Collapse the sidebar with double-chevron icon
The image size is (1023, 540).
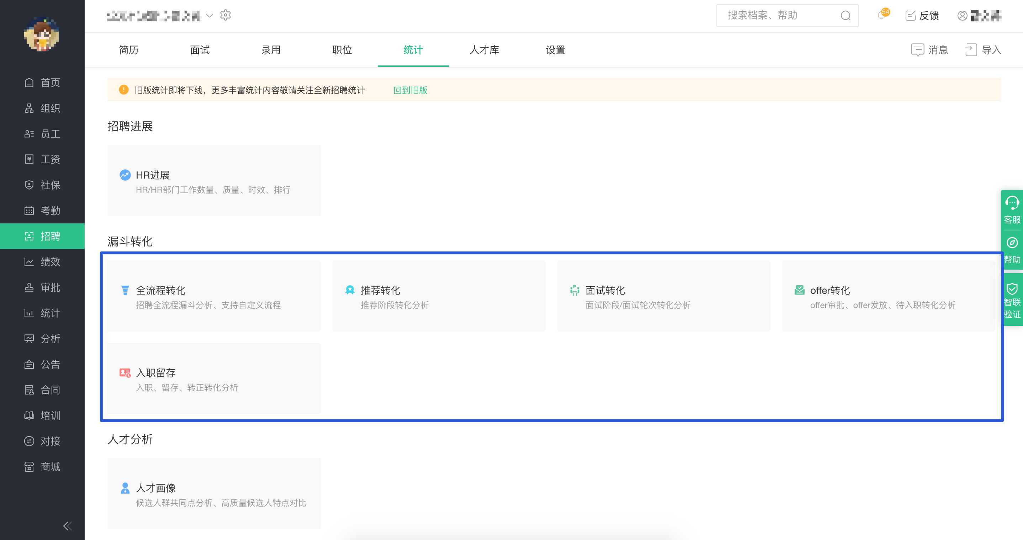[68, 526]
